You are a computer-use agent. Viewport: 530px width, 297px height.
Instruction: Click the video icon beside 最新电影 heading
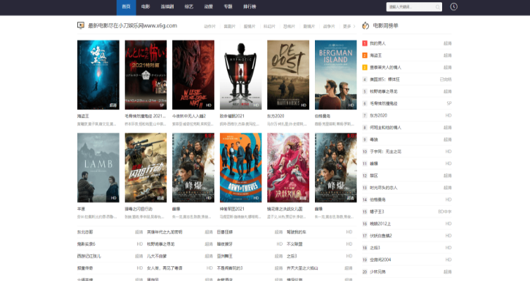tap(81, 25)
